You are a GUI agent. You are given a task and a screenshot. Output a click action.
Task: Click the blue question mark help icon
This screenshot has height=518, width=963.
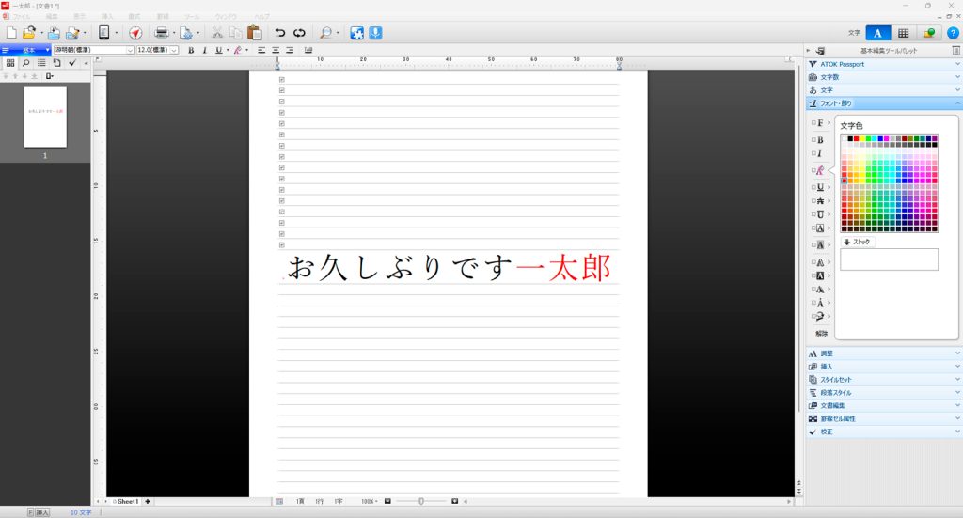click(x=953, y=33)
